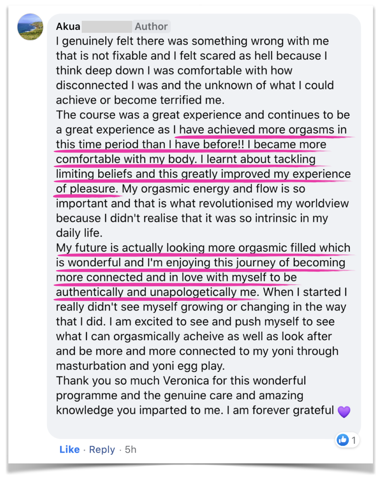Viewport: 382px width, 478px height.
Task: Click the blue thumbs-up reaction icon
Action: click(342, 440)
